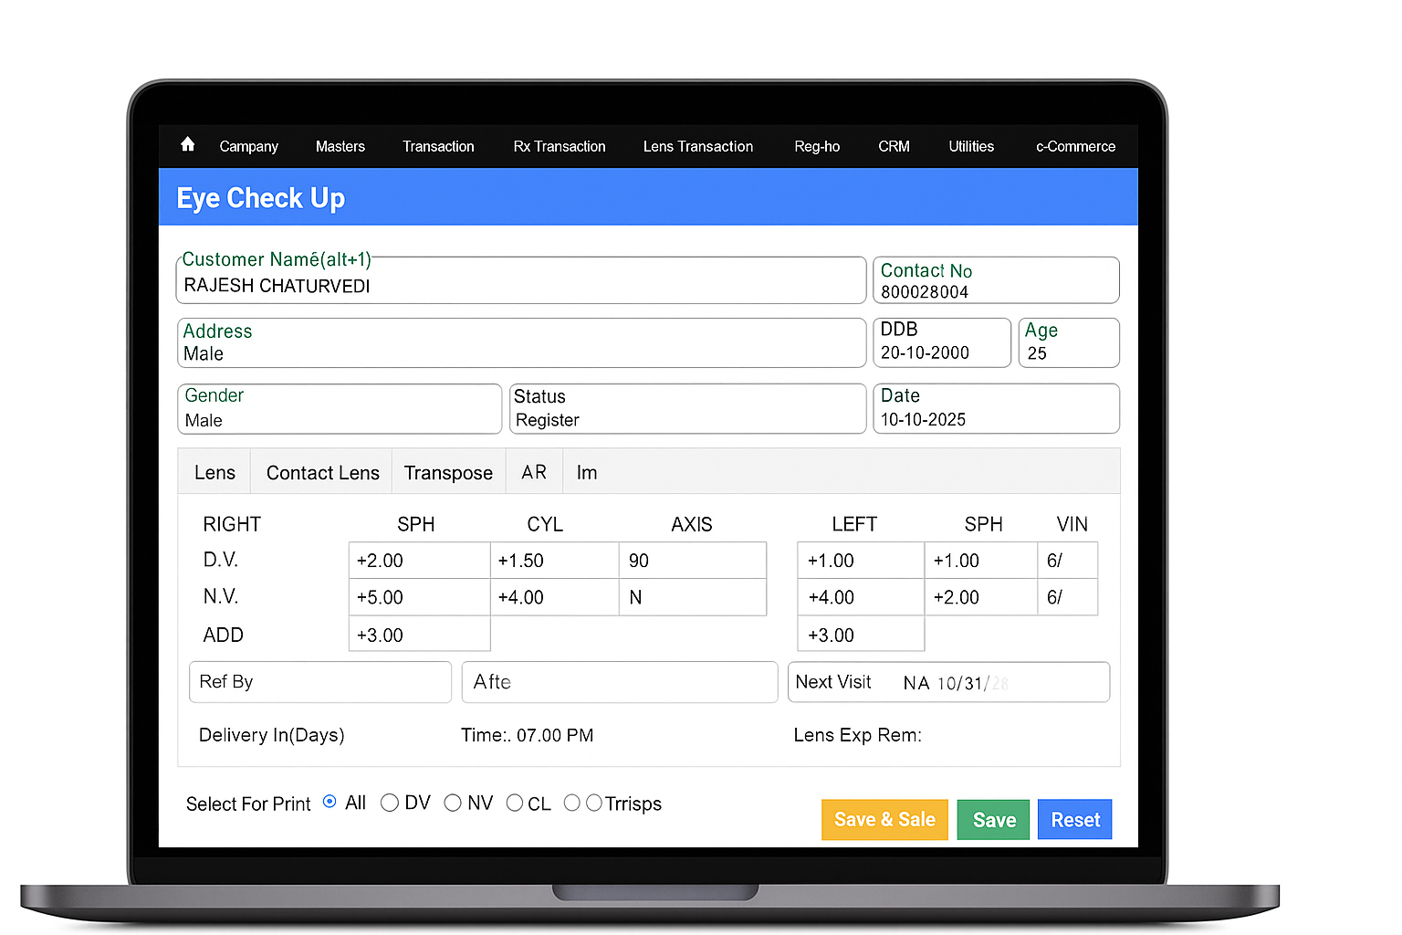Image resolution: width=1402 pixels, height=935 pixels.
Task: Click the right eye D.V. SPH field
Action: pyautogui.click(x=419, y=561)
